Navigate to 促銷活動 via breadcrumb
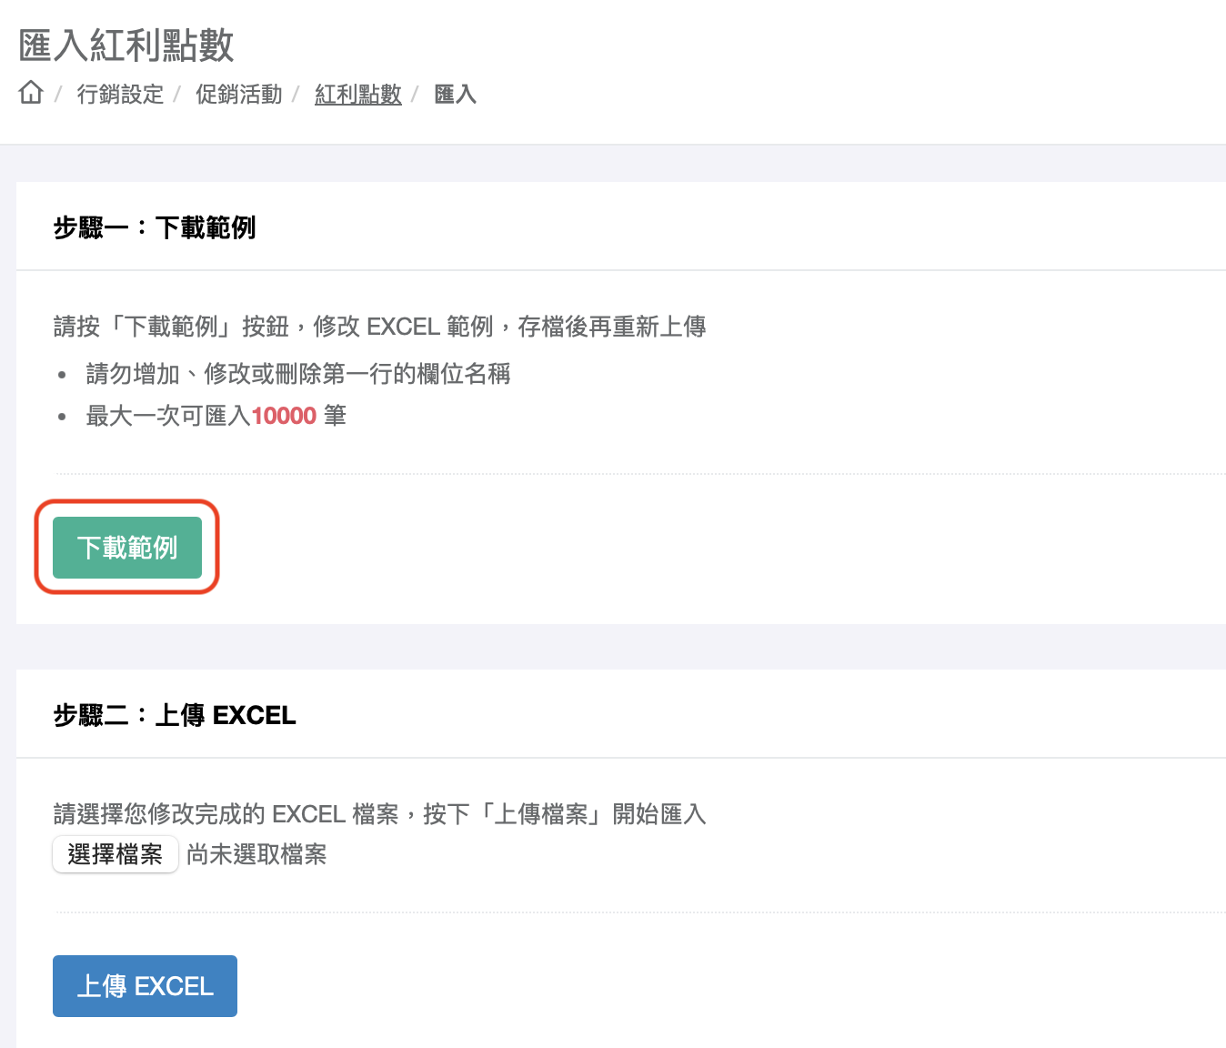 click(x=238, y=95)
